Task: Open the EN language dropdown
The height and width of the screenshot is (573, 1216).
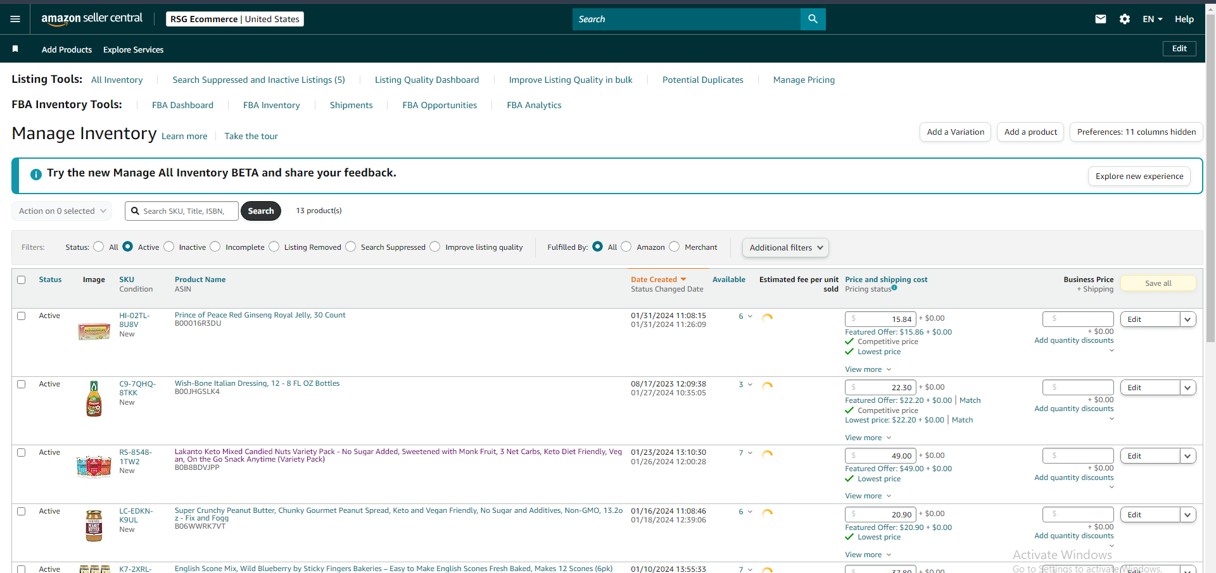Action: 1153,19
